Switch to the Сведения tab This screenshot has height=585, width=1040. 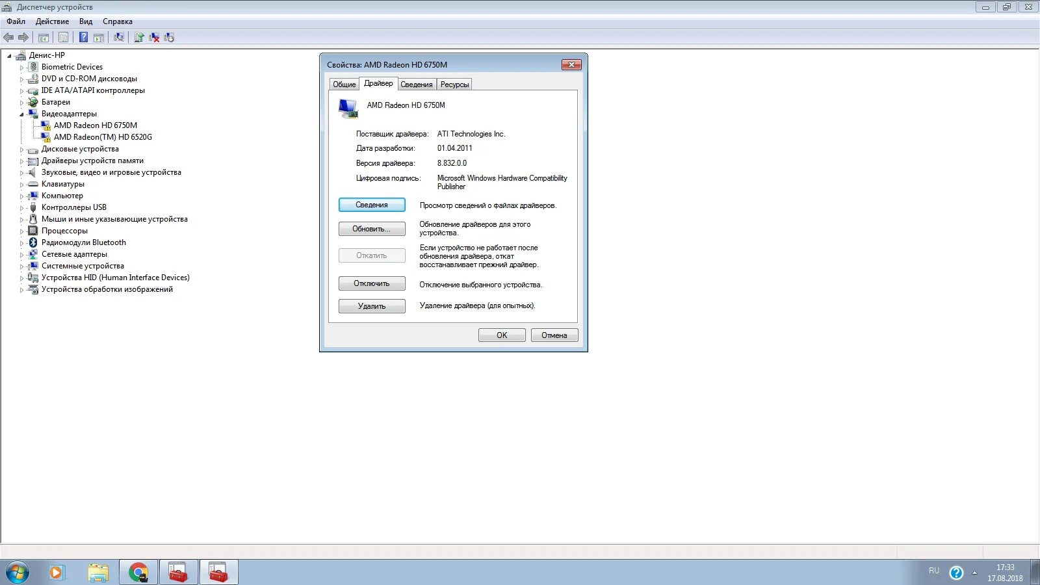point(417,84)
